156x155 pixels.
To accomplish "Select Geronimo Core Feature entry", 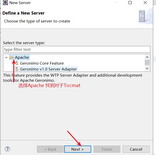I will [42, 63].
